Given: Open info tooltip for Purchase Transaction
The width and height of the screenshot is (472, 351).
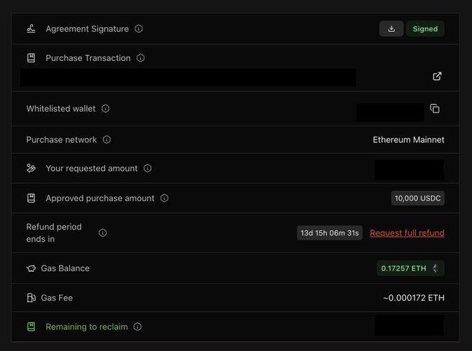Looking at the screenshot, I should [141, 58].
